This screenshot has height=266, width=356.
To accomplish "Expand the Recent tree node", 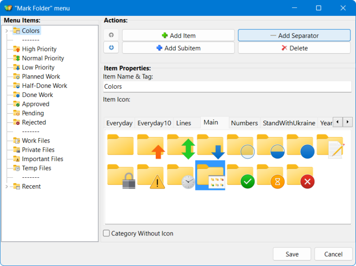I will (x=6, y=187).
